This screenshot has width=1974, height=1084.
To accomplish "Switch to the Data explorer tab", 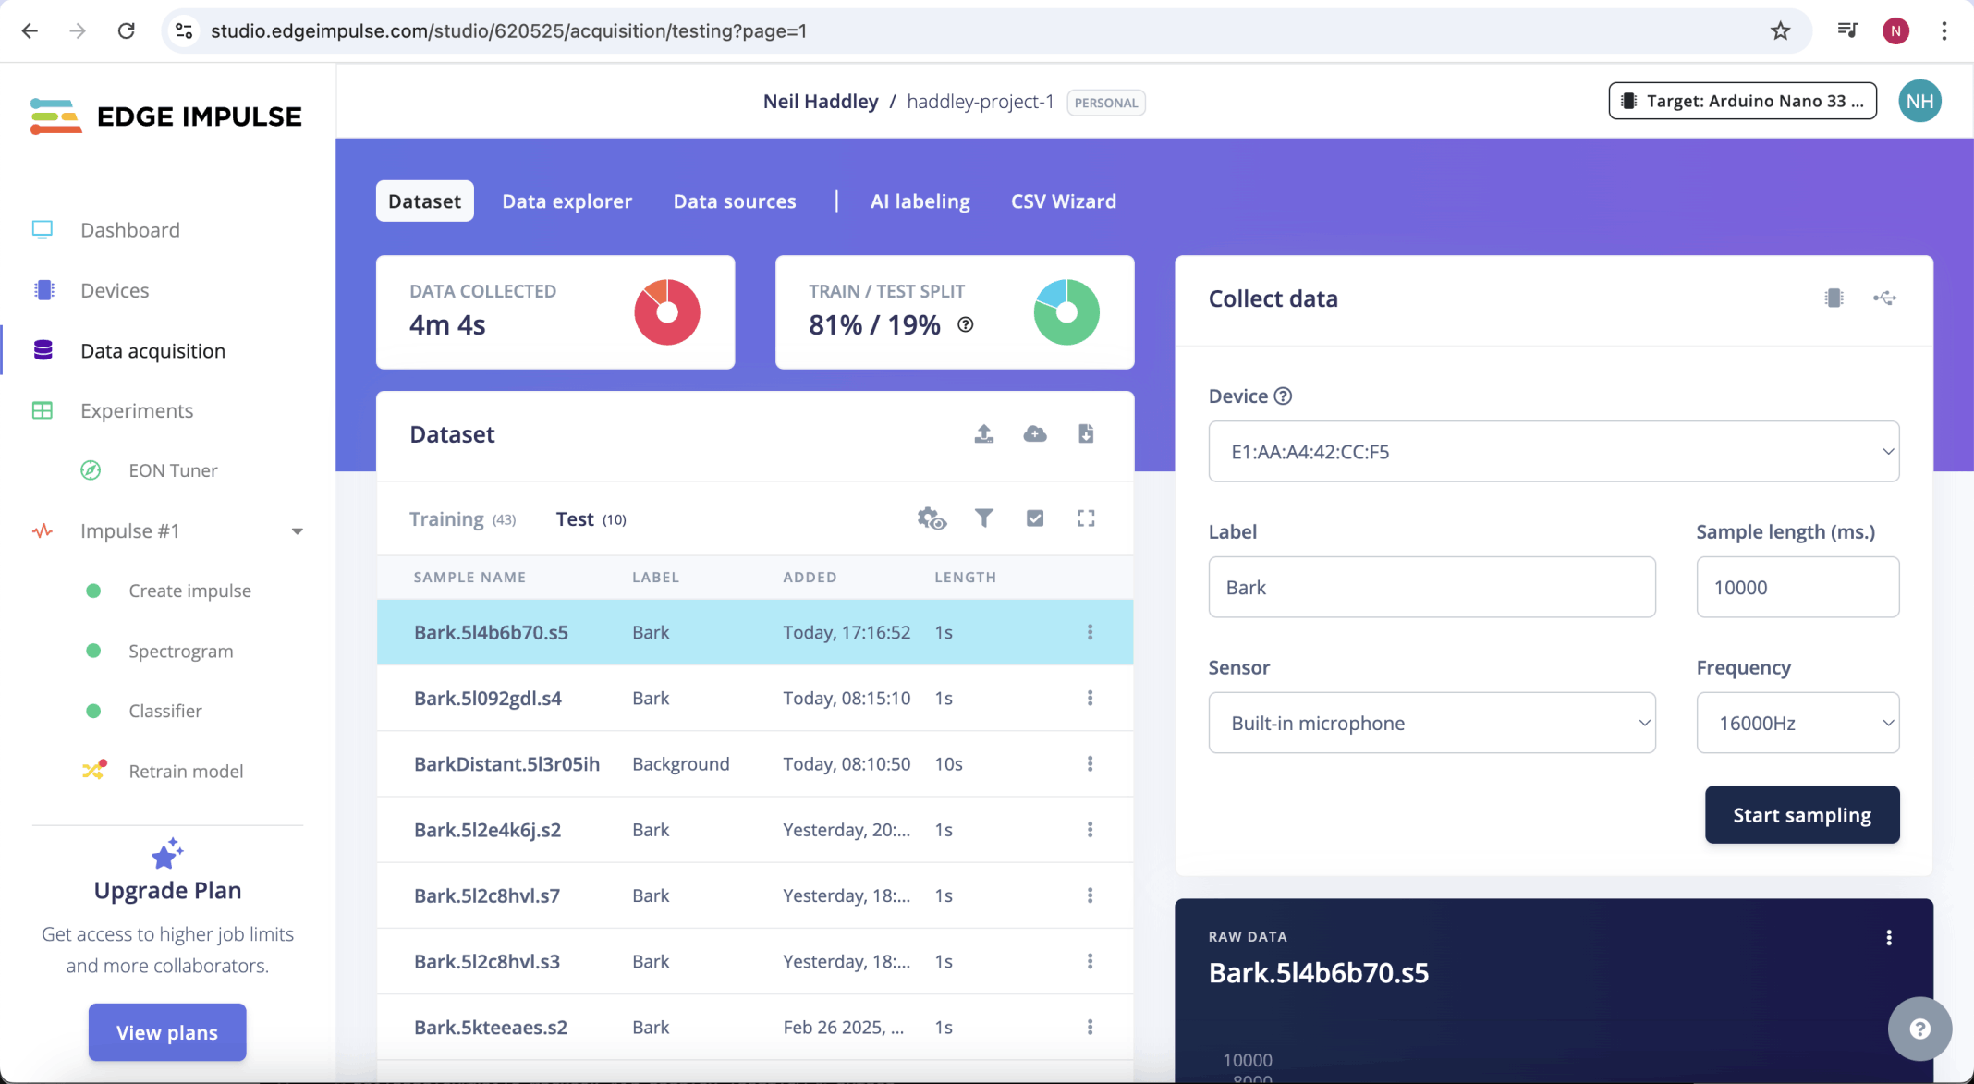I will point(567,201).
